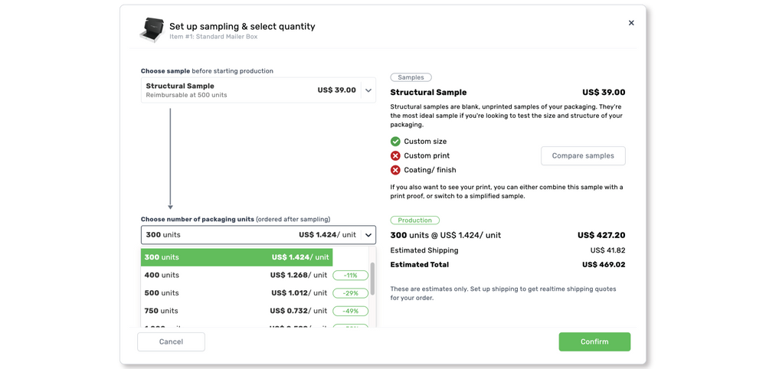
Task: Pick 500 units at US$ 1.012
Action: coord(237,293)
